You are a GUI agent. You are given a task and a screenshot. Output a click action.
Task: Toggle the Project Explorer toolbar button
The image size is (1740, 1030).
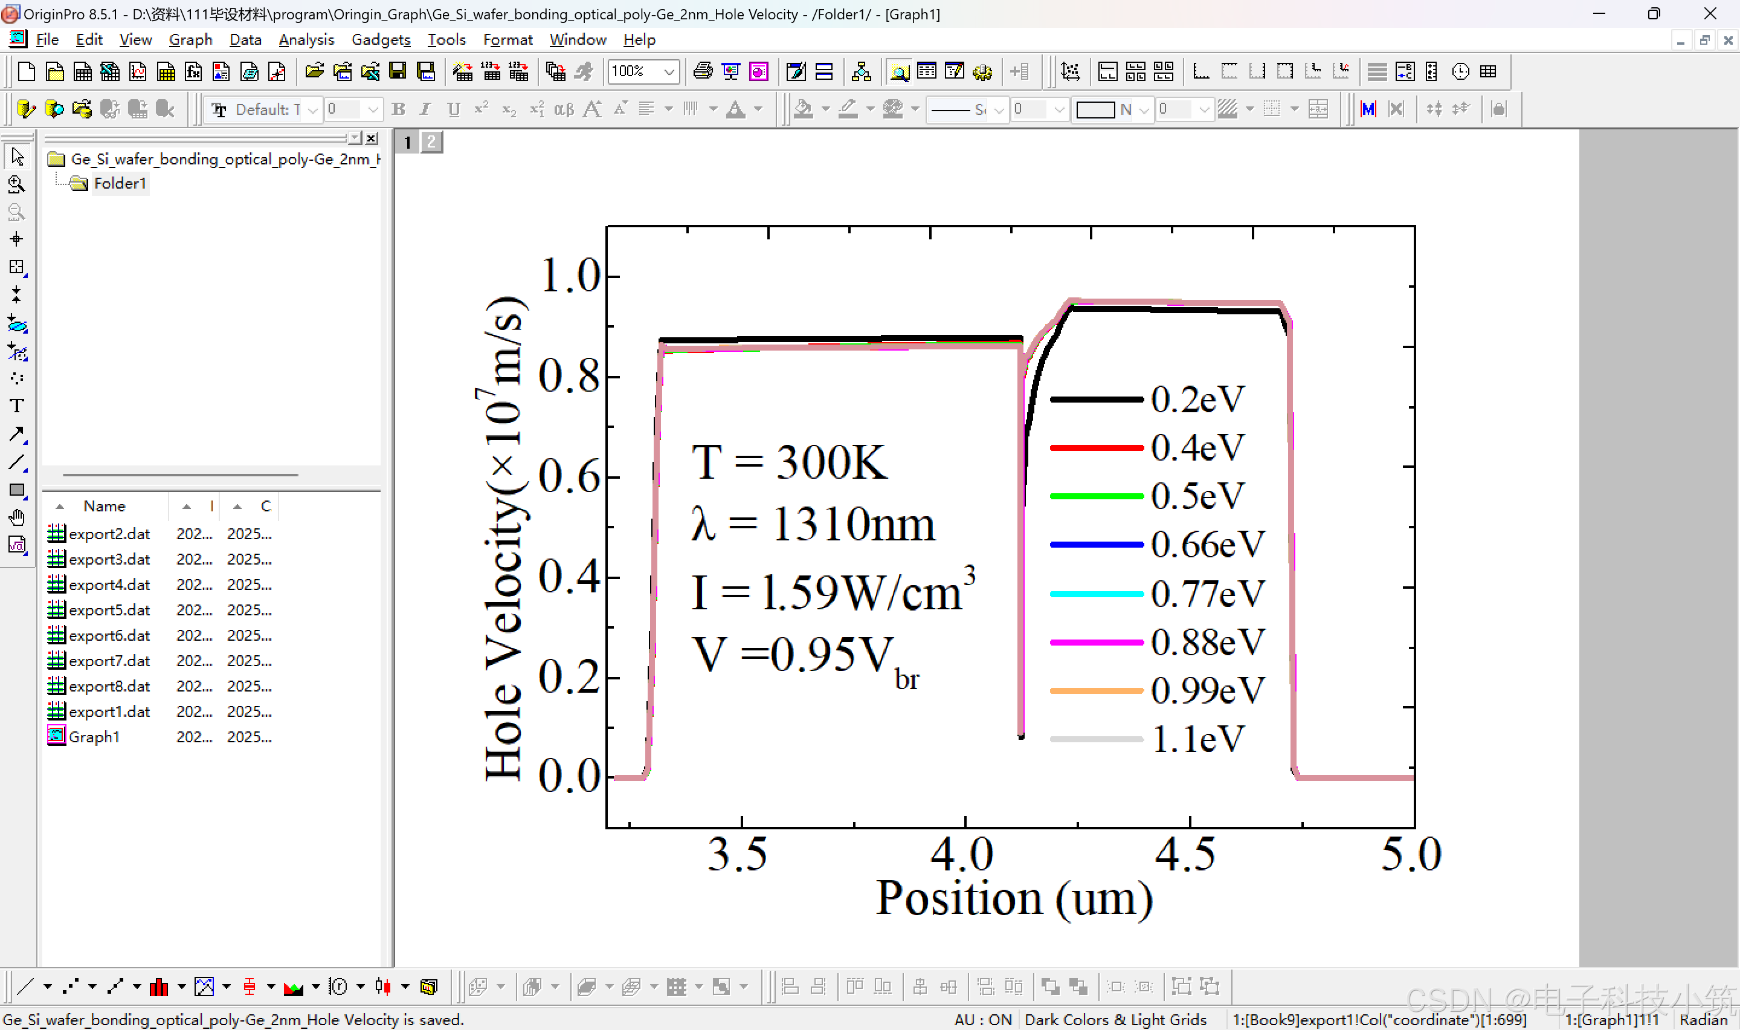click(899, 71)
